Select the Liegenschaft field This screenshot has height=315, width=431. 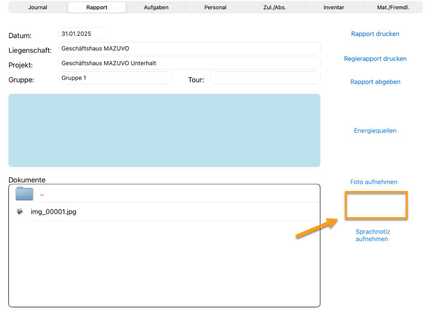[x=189, y=48]
